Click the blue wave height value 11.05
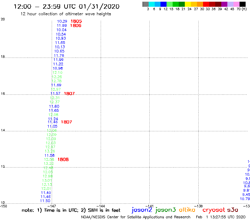250x220 pixels. (x=52, y=126)
